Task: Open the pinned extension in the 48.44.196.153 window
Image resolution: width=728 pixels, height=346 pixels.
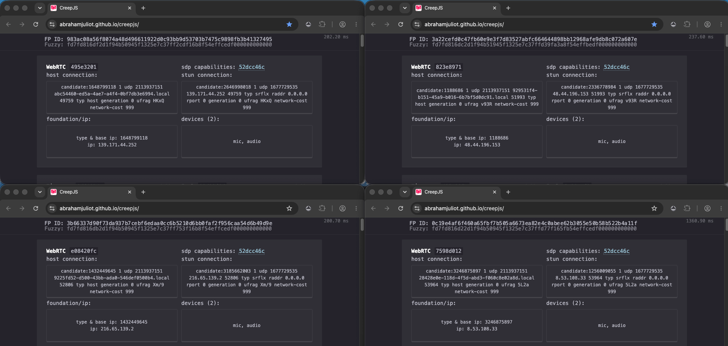Action: click(673, 24)
